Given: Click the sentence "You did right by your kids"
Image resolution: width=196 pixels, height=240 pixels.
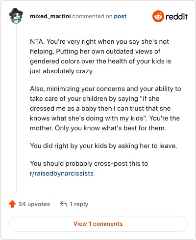Looking at the screenshot, I should [x=103, y=146].
